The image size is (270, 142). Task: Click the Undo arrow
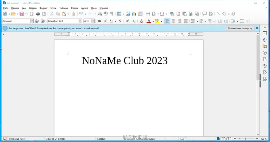coord(81,14)
